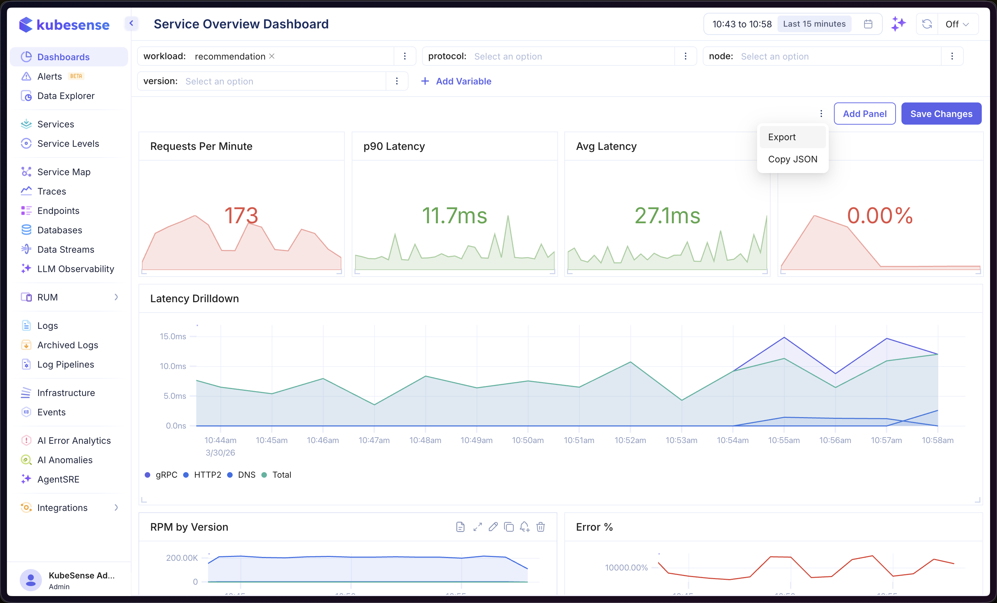Click the Service Levels icon

coord(26,144)
